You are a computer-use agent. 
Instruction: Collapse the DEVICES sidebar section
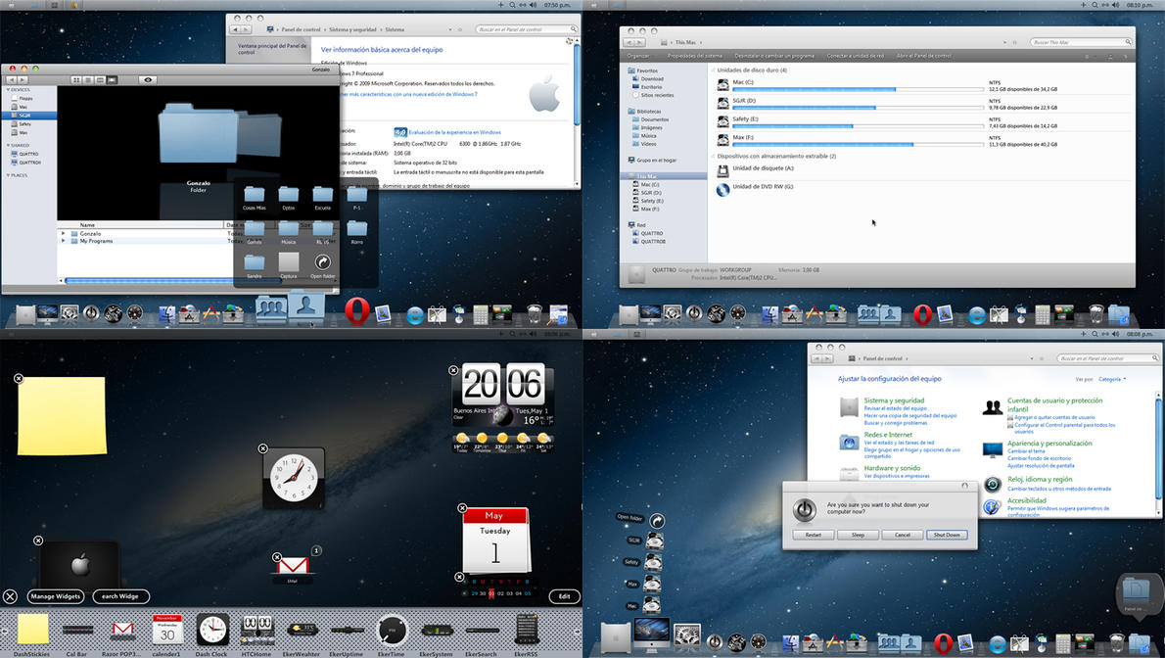pyautogui.click(x=8, y=89)
